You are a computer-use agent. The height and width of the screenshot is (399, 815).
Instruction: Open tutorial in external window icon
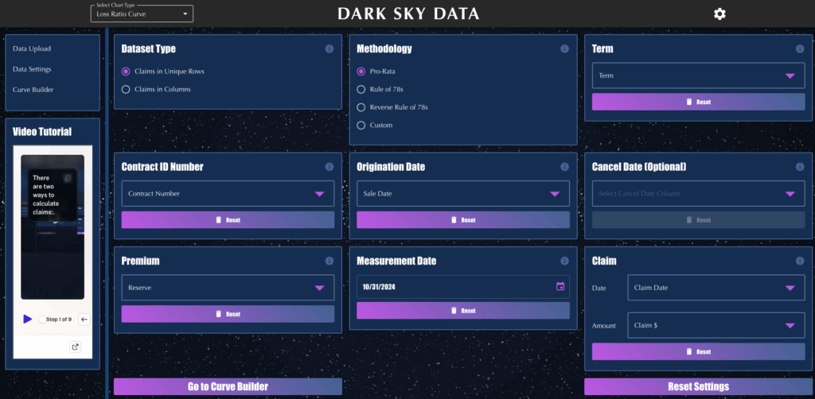click(76, 347)
